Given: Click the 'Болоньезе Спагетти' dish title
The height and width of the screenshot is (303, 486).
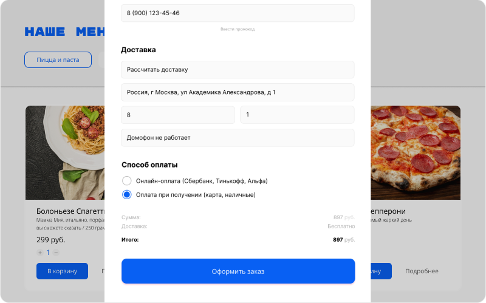Looking at the screenshot, I should click(x=68, y=211).
